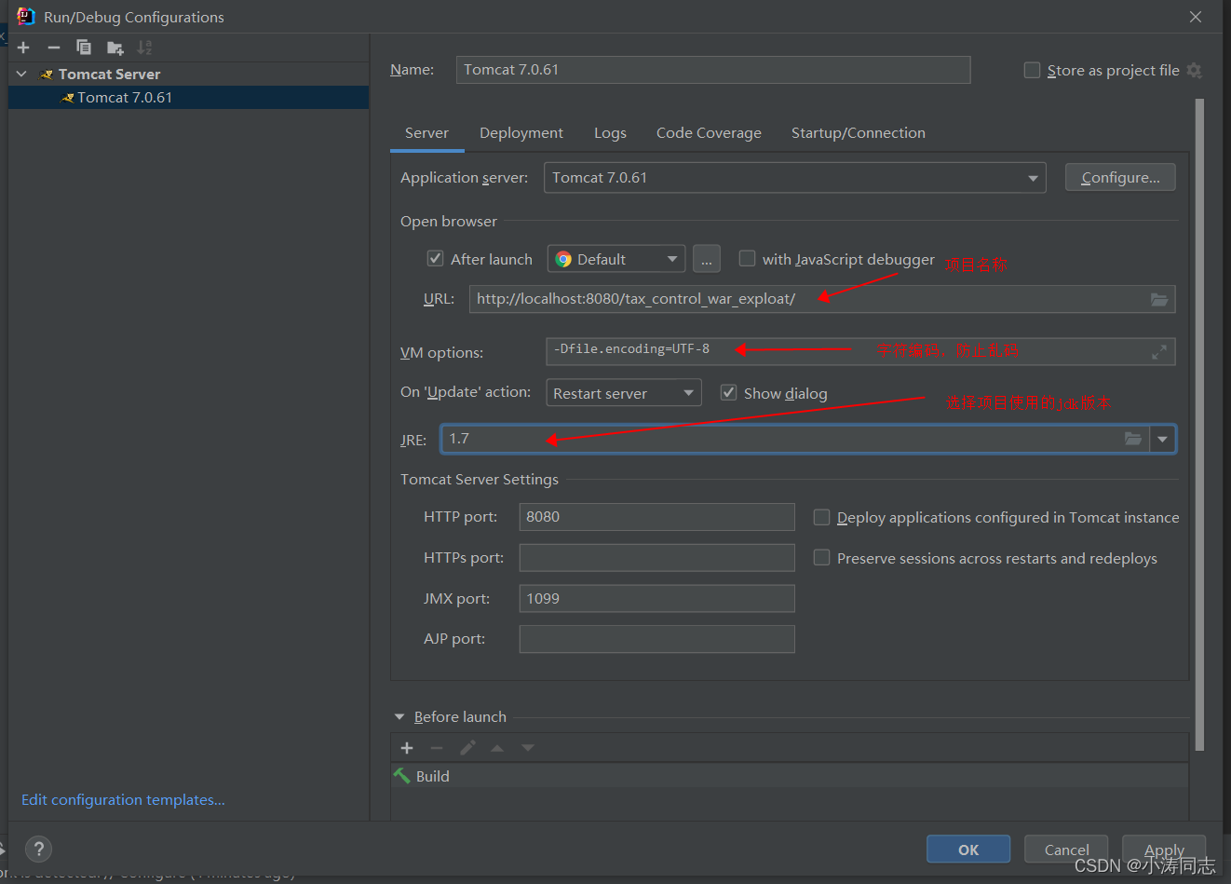Browse for JRE folder icon

tap(1133, 439)
